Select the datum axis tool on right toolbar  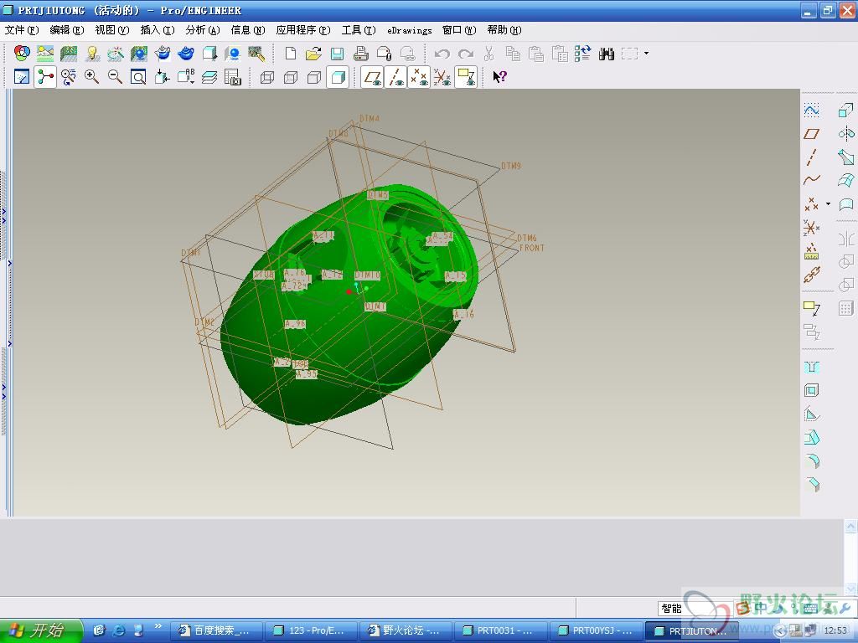pos(811,157)
